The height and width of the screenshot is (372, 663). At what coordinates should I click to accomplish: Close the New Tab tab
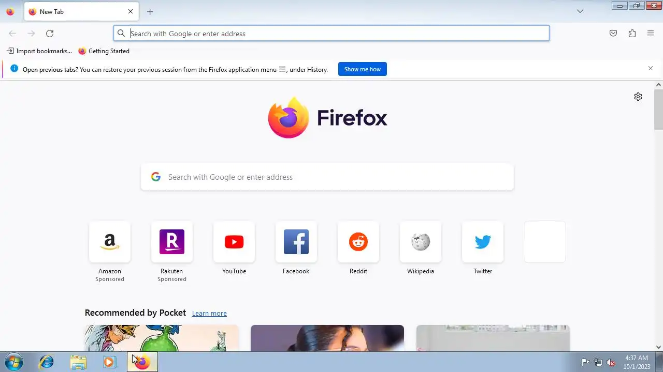(x=131, y=11)
